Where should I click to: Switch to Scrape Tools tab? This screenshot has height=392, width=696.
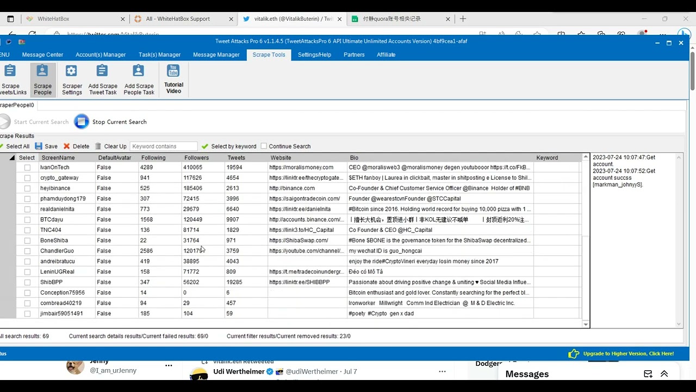tap(269, 54)
